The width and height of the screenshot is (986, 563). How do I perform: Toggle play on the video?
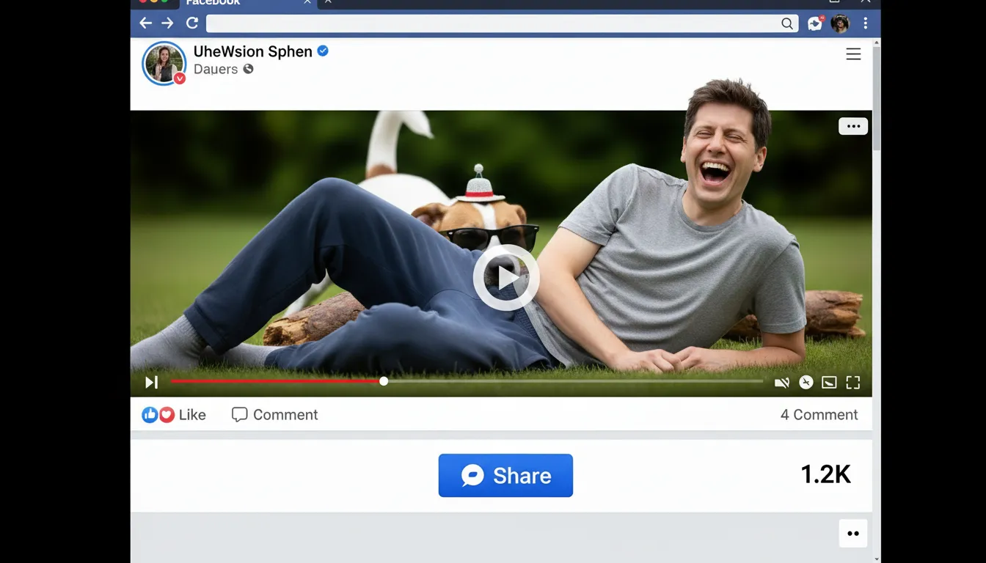tap(505, 277)
